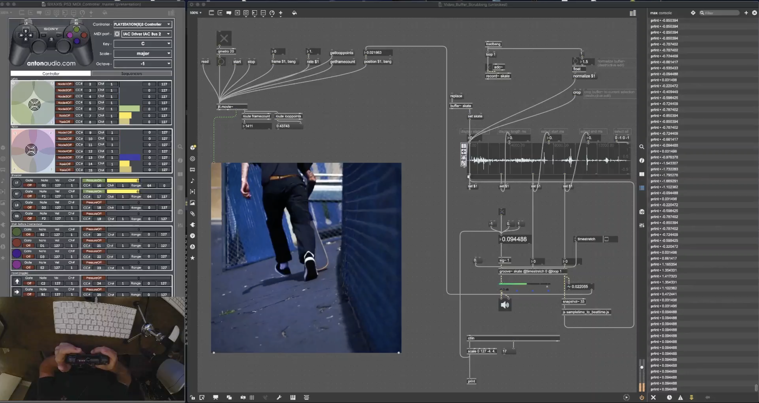759x403 pixels.
Task: Click the waveform display of skate buffer
Action: 549,160
